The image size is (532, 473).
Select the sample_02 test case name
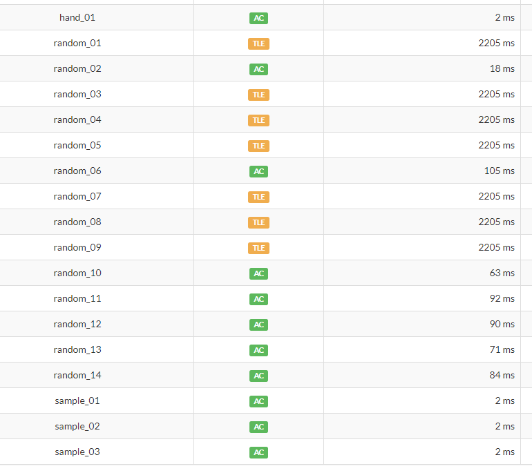pos(77,426)
